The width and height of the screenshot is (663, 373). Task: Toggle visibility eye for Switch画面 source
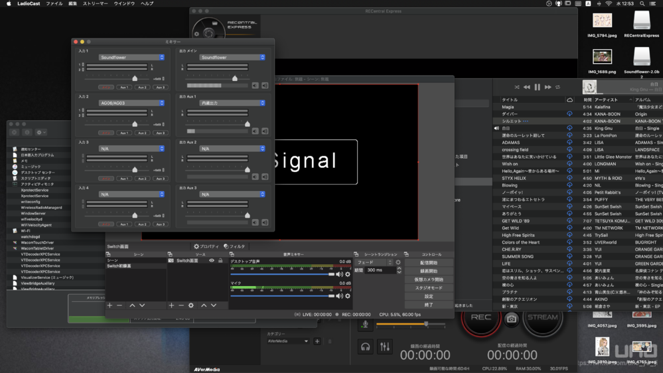(x=212, y=261)
